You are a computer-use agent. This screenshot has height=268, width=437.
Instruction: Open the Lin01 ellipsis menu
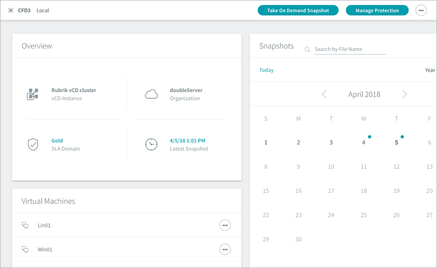click(x=225, y=225)
